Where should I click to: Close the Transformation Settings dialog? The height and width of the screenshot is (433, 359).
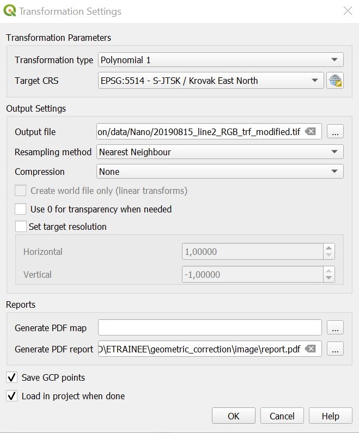point(346,11)
